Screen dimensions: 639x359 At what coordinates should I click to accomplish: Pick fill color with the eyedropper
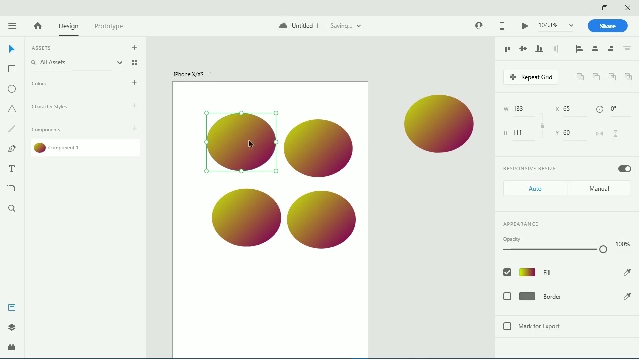click(627, 272)
